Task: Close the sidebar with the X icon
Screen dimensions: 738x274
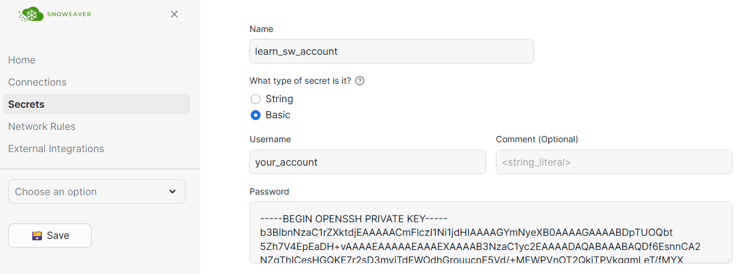Action: tap(174, 14)
